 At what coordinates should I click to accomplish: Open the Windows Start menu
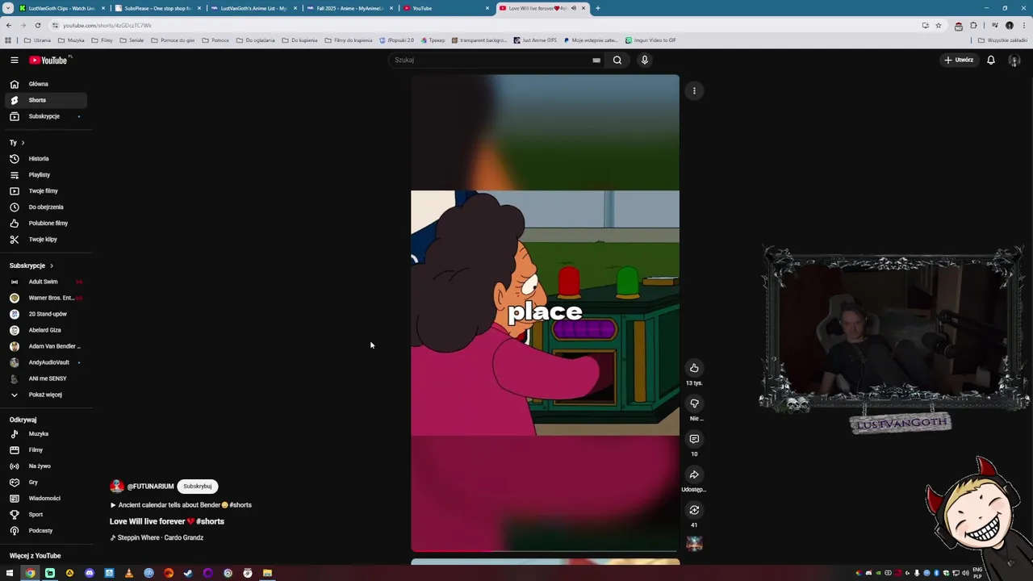pyautogui.click(x=10, y=573)
